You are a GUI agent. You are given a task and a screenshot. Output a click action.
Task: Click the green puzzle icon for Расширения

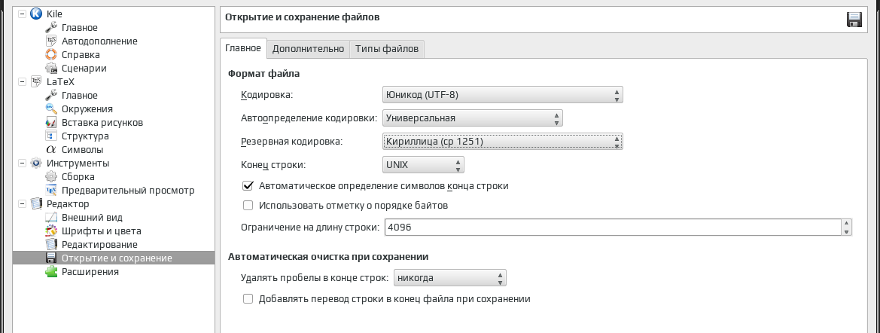coord(51,272)
